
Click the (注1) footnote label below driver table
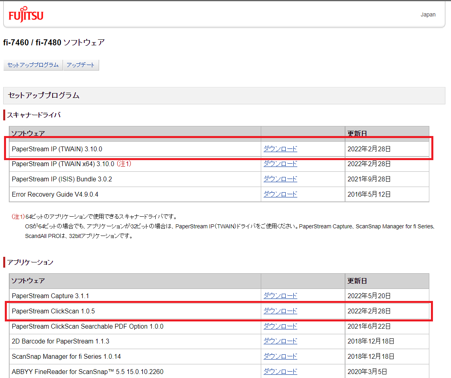(18, 217)
